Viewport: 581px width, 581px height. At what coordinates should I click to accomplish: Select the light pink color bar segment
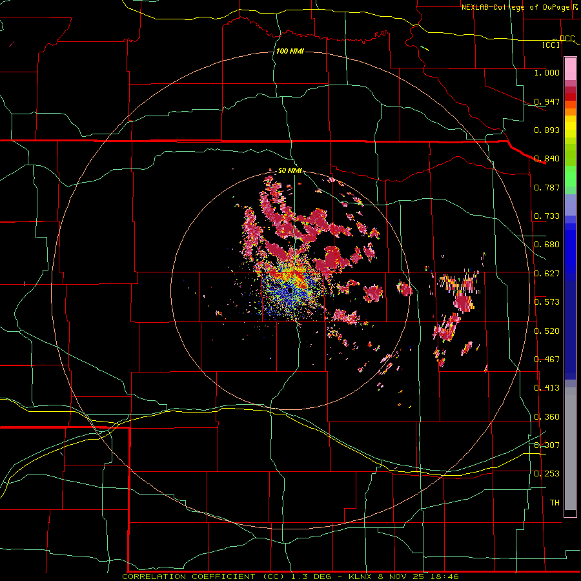570,69
